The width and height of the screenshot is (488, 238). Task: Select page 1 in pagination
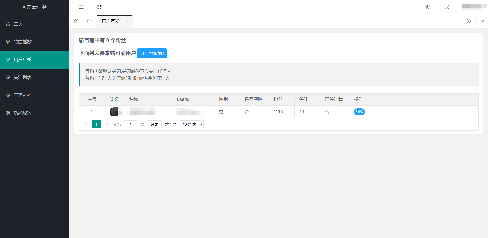point(96,124)
